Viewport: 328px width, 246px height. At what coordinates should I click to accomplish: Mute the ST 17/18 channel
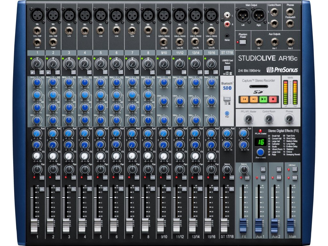click(x=232, y=177)
